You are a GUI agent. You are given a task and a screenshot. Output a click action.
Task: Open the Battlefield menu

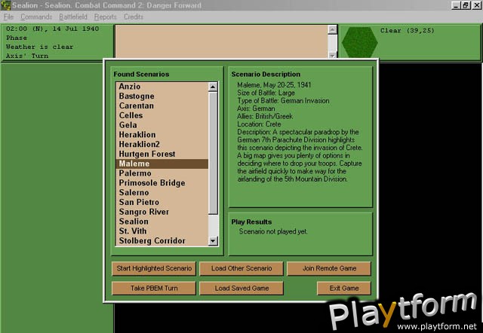(x=73, y=17)
